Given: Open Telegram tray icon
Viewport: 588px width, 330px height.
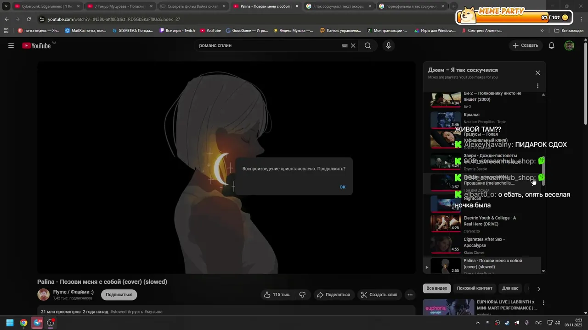Looking at the screenshot, I should 517,323.
